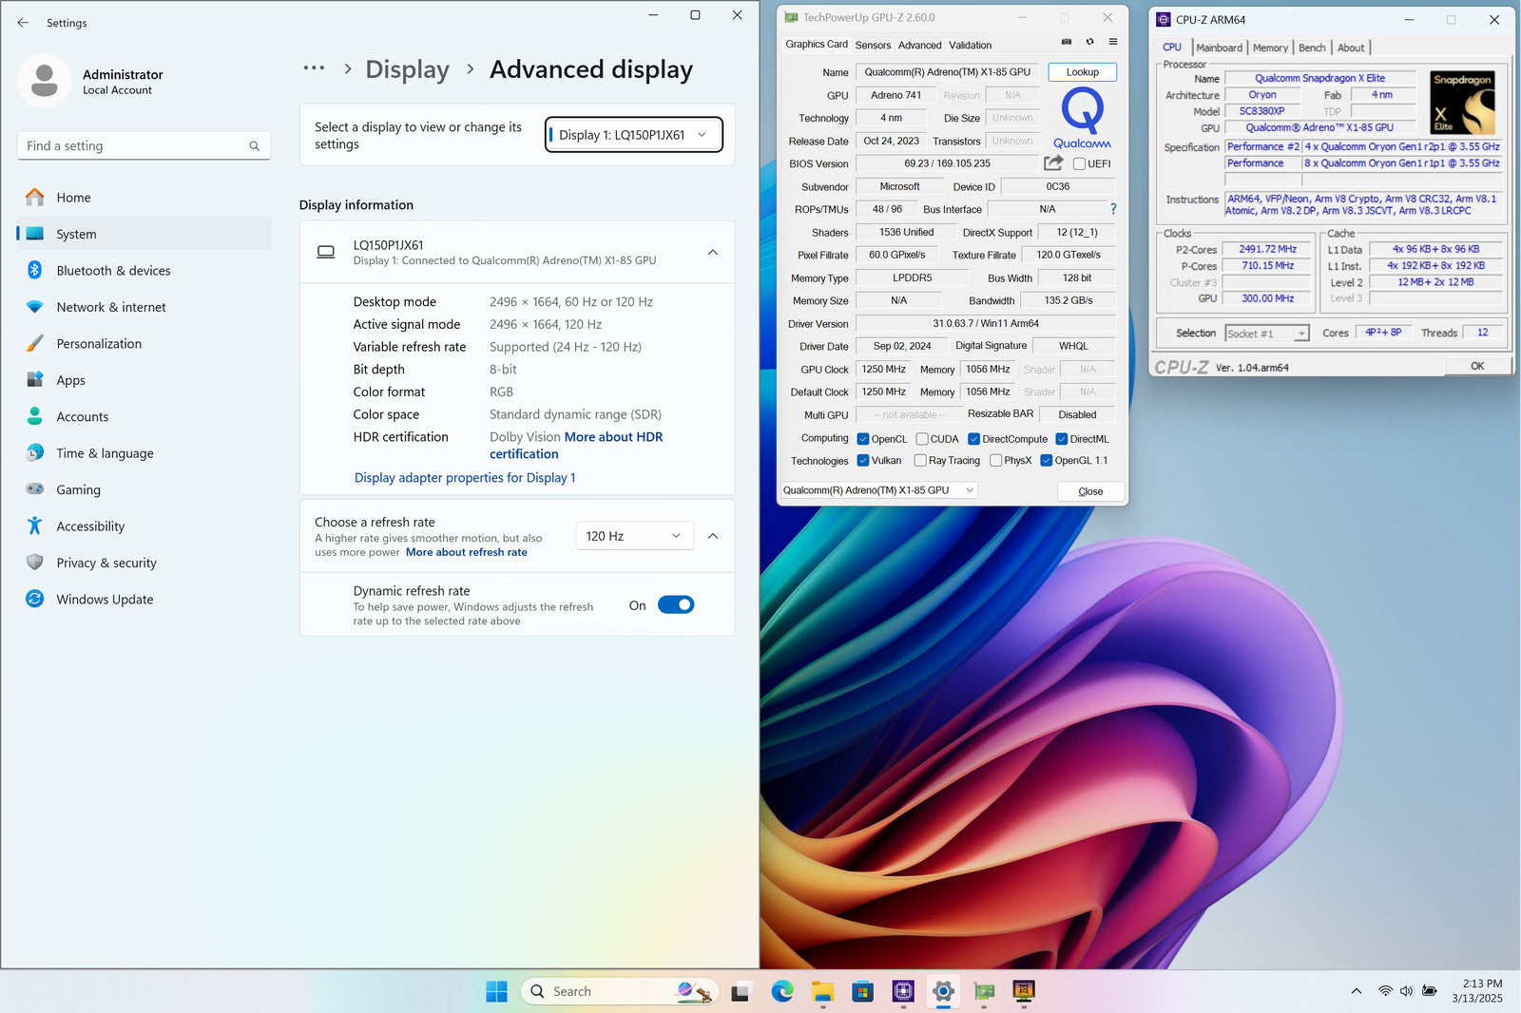
Task: Toggle the Vulkan checkbox
Action: click(x=863, y=461)
